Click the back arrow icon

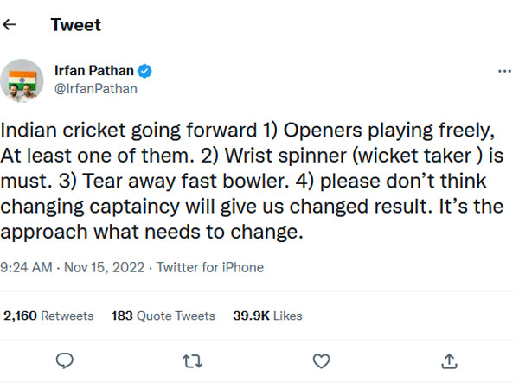10,24
